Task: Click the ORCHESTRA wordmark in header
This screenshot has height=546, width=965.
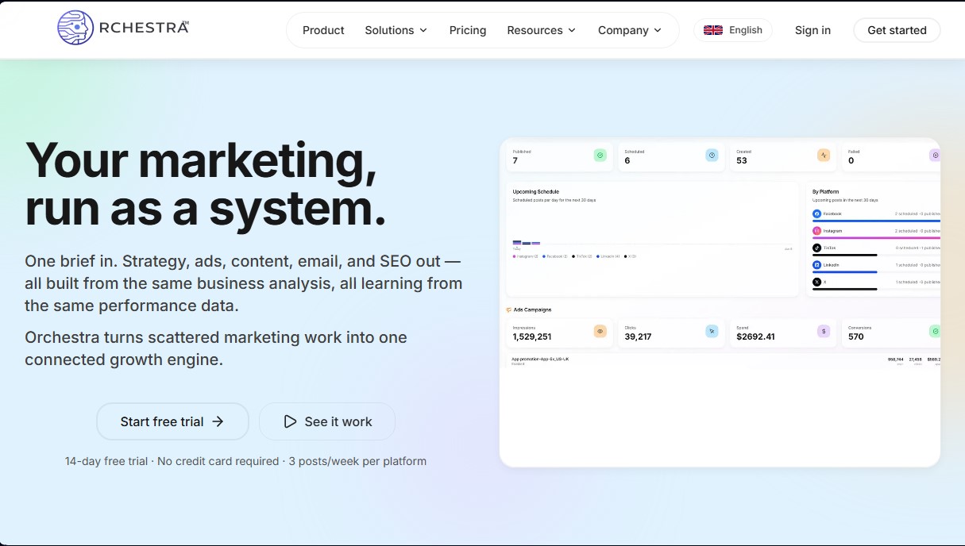Action: click(x=144, y=28)
